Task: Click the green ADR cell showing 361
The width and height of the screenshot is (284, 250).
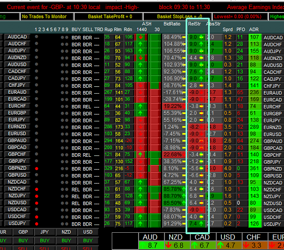Action: click(255, 169)
